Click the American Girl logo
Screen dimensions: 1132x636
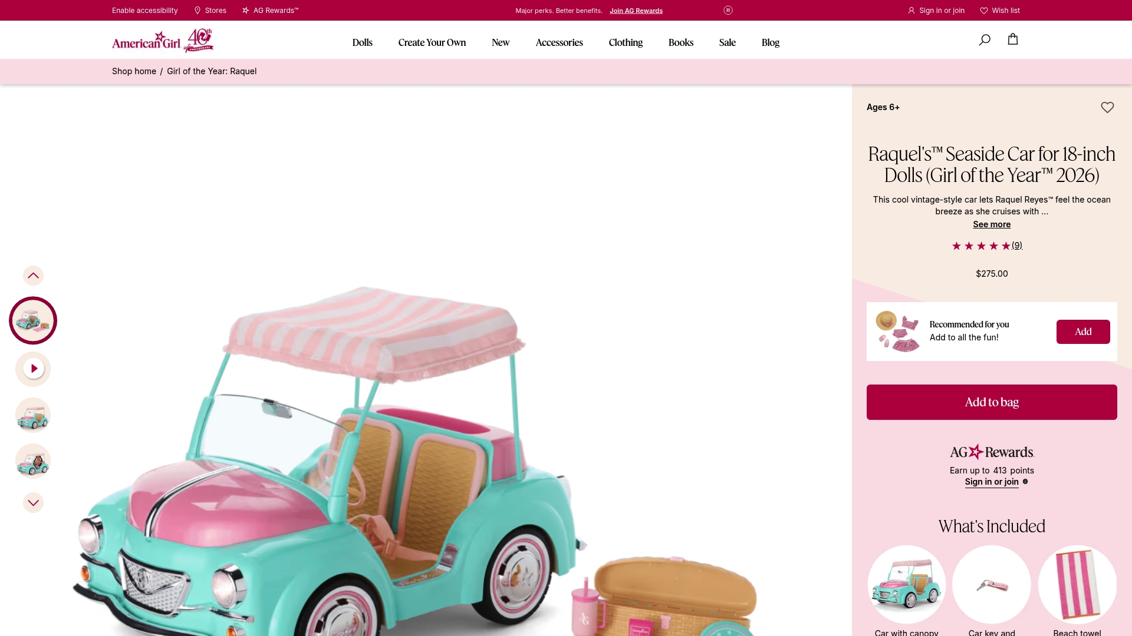point(163,40)
